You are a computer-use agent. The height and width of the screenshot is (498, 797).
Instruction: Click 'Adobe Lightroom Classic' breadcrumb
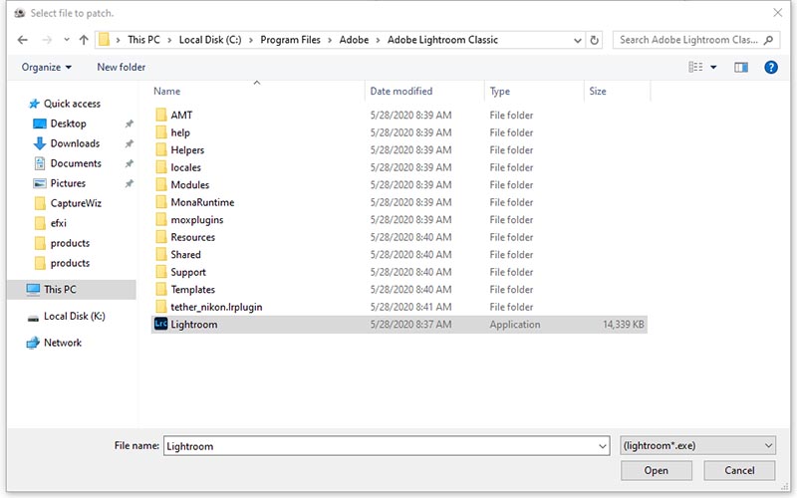pyautogui.click(x=442, y=40)
